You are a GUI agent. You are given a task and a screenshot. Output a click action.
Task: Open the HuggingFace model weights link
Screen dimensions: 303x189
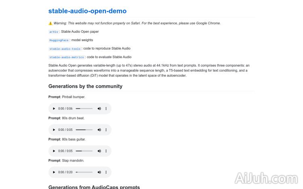[59, 40]
